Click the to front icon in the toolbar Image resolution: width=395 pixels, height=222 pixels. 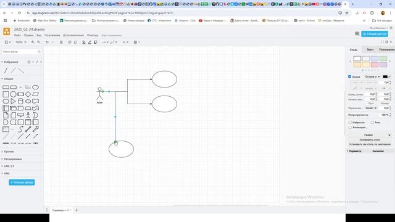[70, 42]
